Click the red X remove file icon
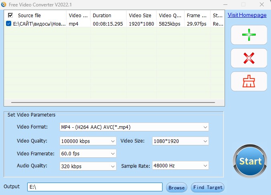271x195 pixels. [x=249, y=58]
